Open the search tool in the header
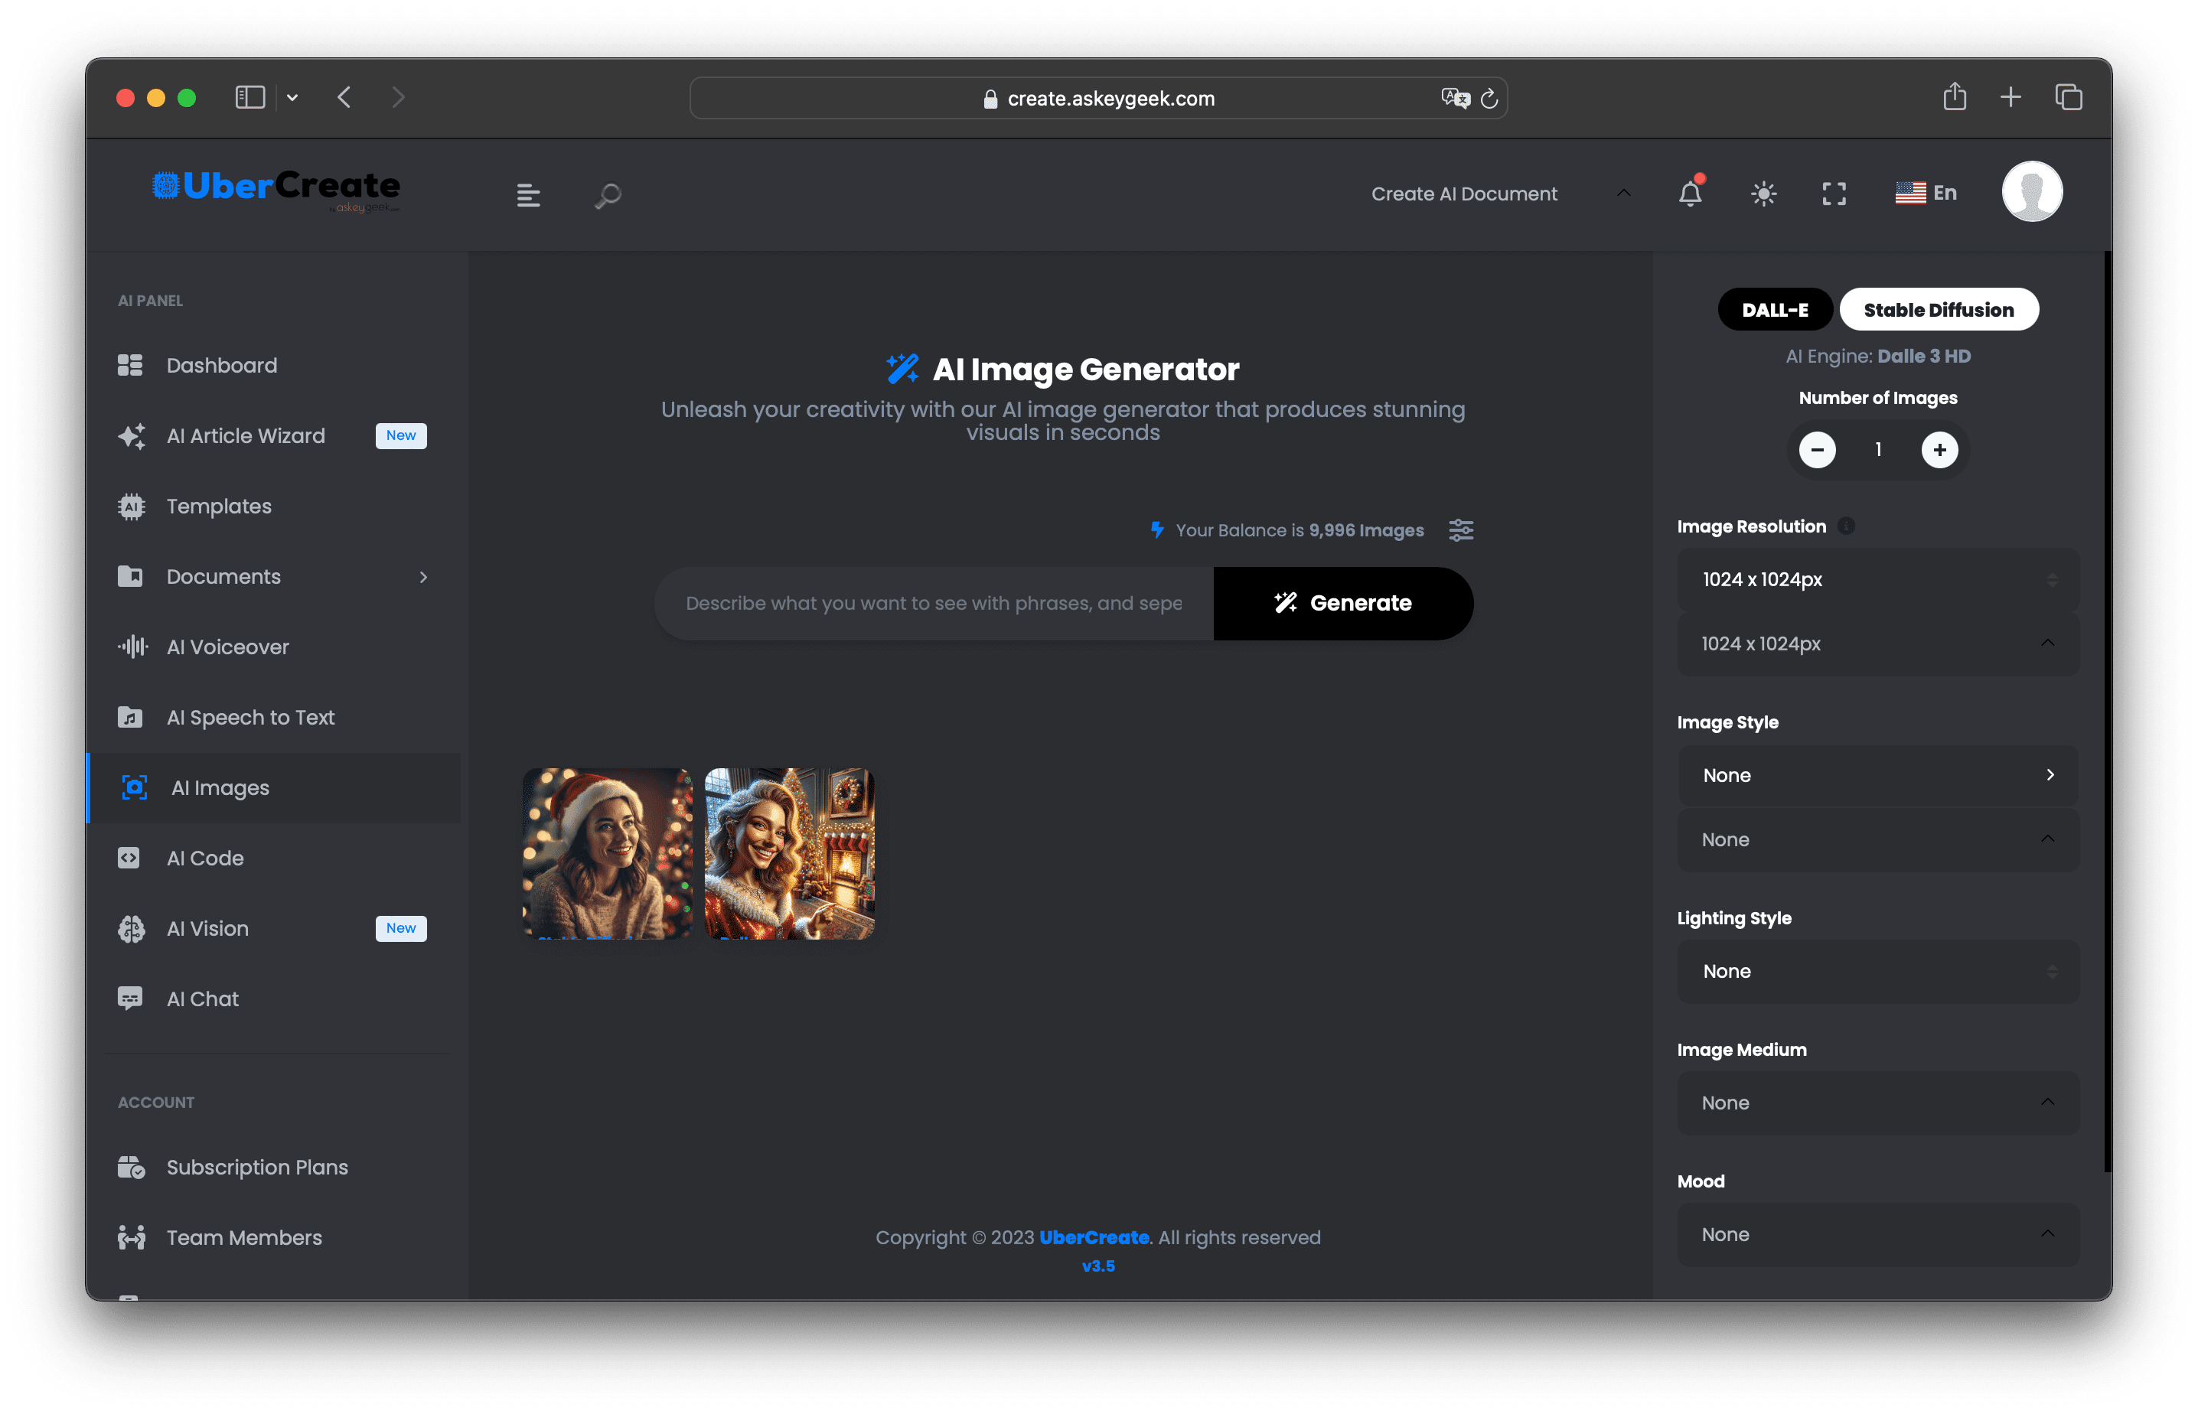The width and height of the screenshot is (2198, 1414). coord(606,194)
